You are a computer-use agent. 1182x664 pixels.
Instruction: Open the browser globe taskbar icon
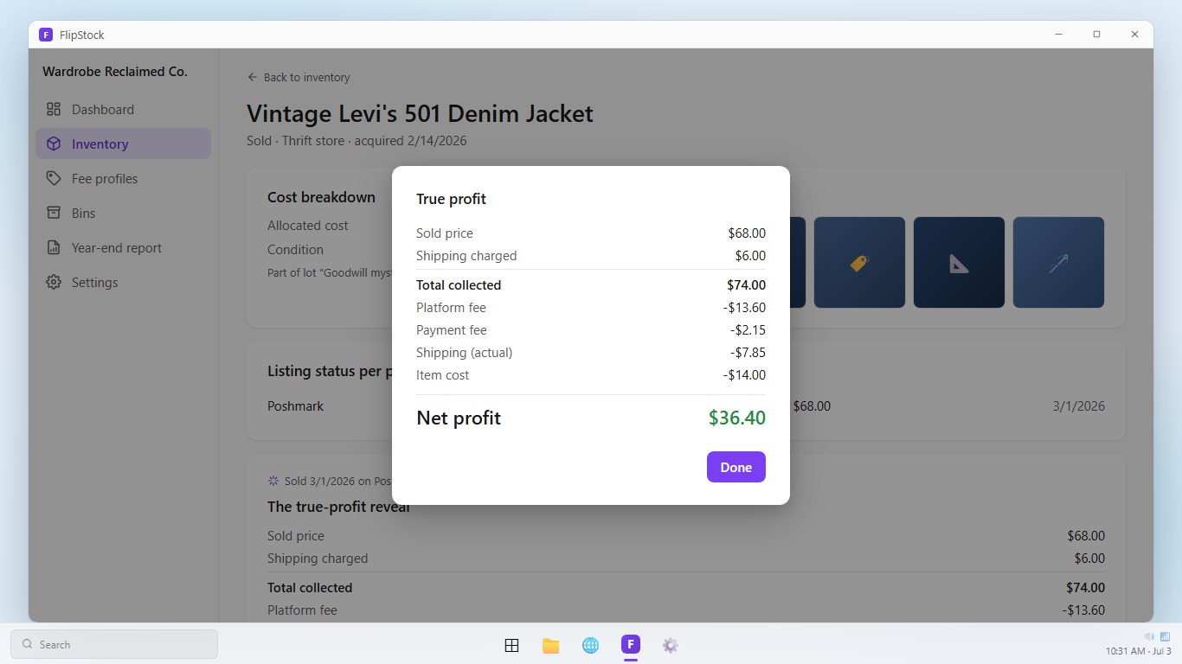pos(591,645)
